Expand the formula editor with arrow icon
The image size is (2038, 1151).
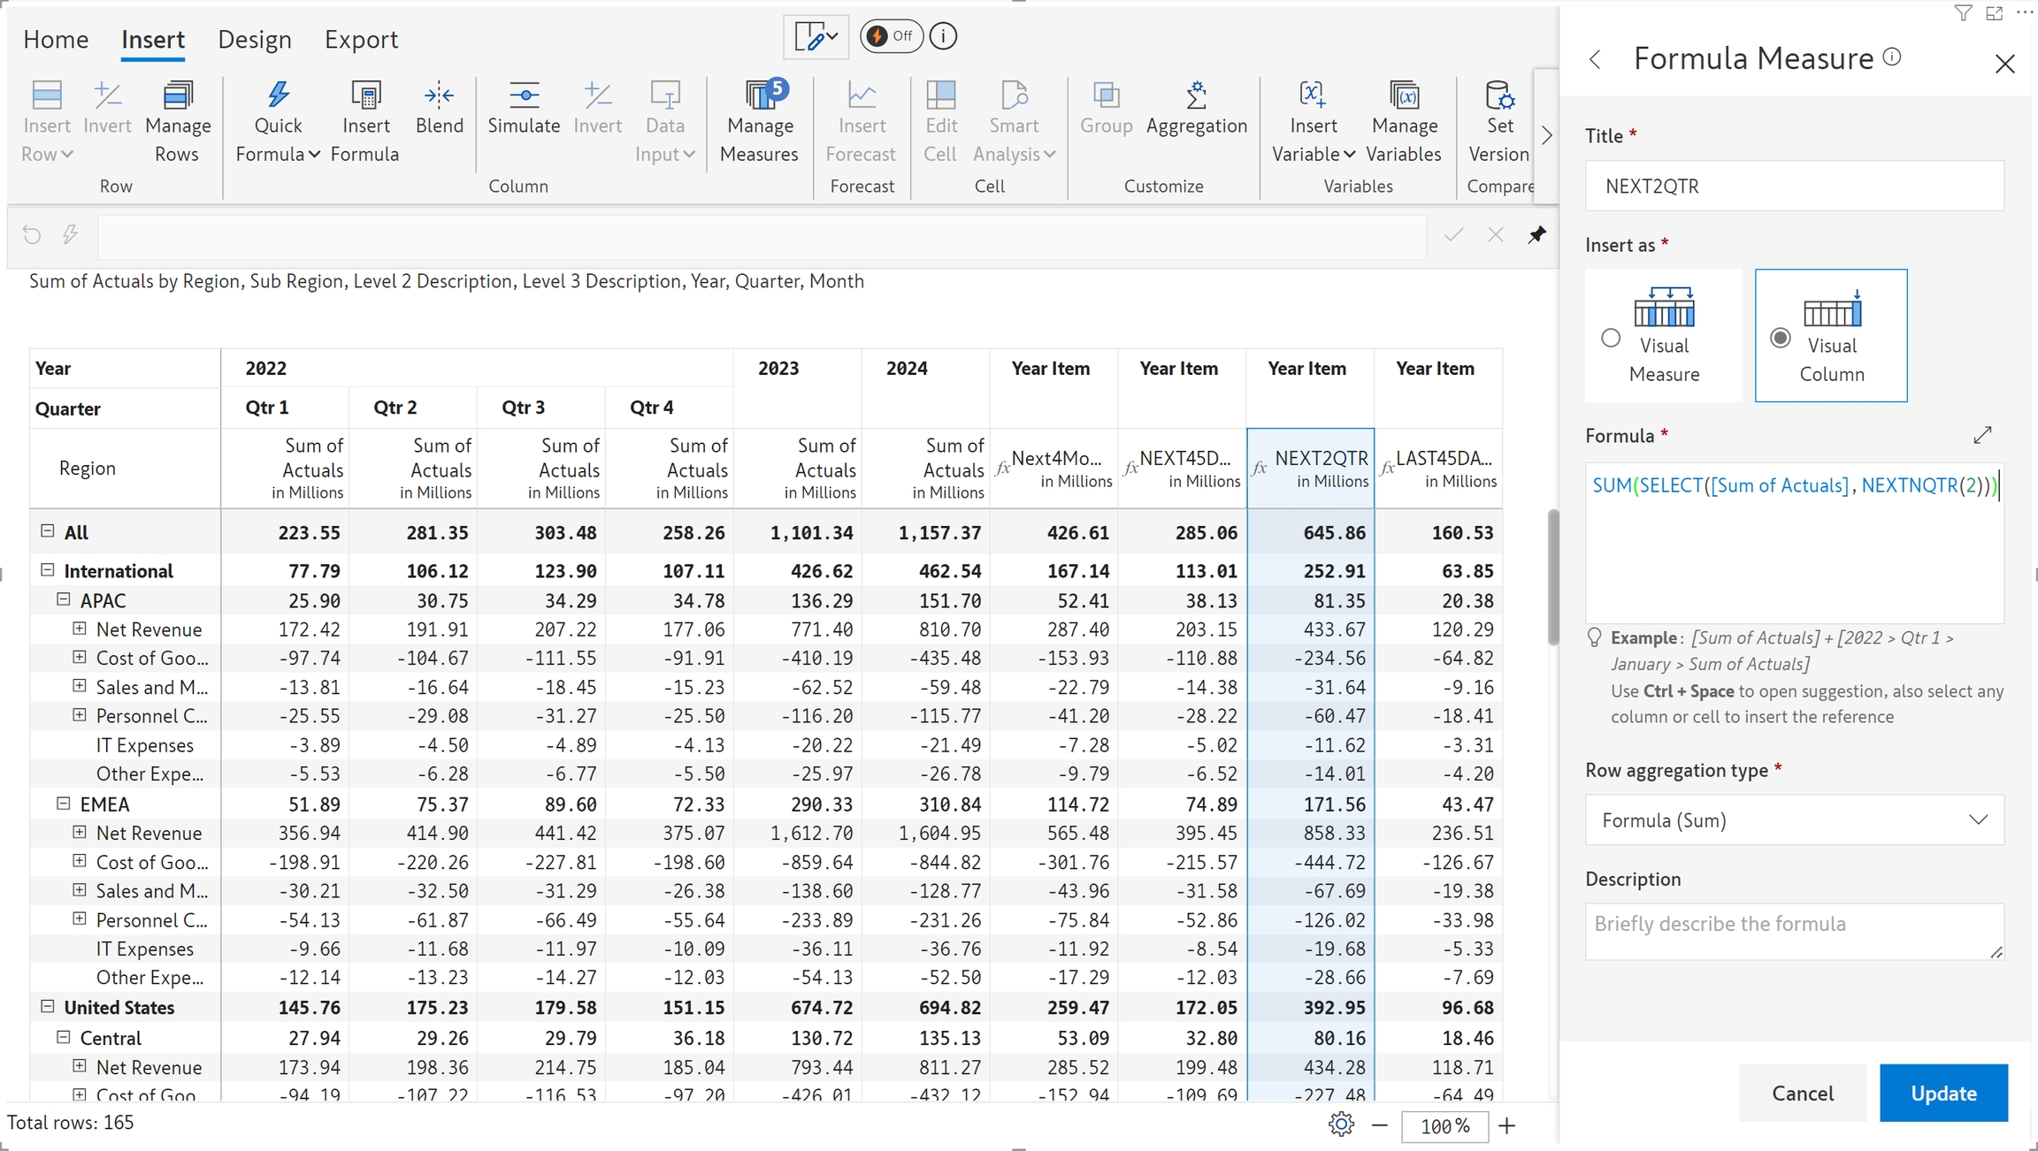pyautogui.click(x=1981, y=435)
